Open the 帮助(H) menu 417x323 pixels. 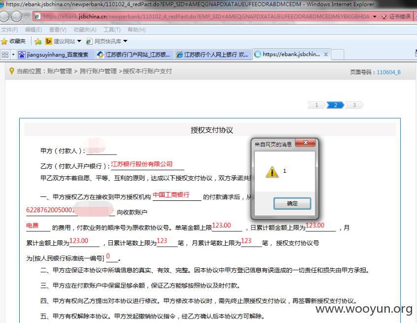[137, 30]
